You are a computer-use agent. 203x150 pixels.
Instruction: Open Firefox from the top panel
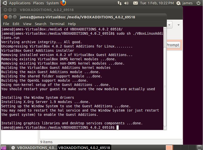tap(63, 3)
